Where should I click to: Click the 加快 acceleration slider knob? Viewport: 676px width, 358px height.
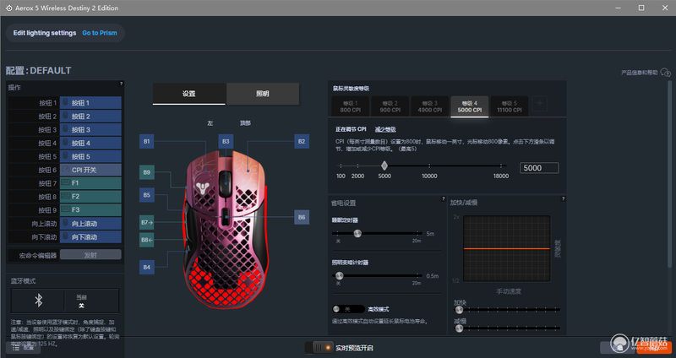[x=459, y=310]
